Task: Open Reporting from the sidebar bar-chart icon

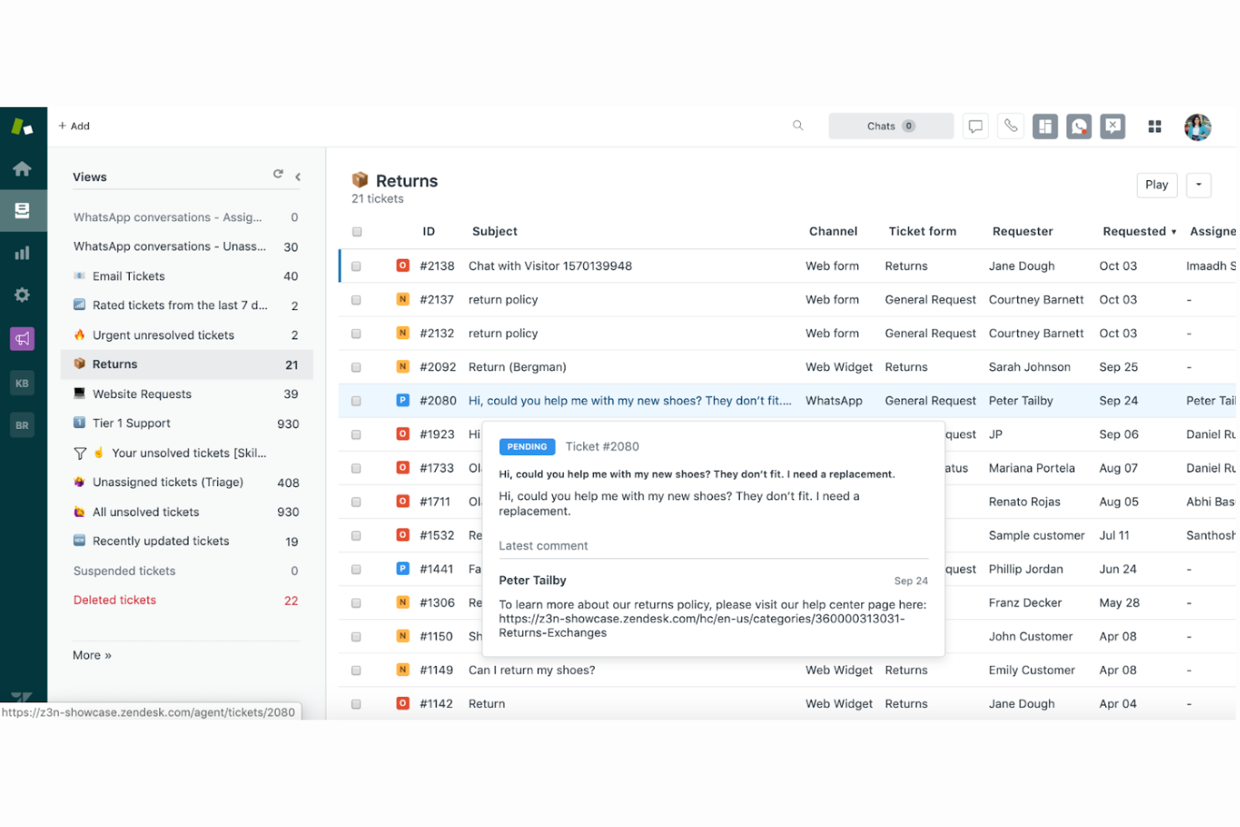Action: (23, 252)
